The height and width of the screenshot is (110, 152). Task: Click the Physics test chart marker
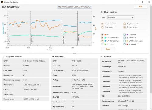coord(63,40)
